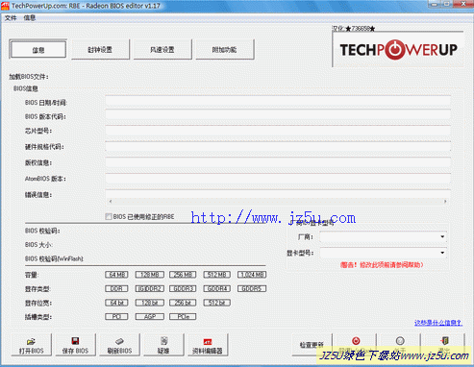The width and height of the screenshot is (474, 367).
Task: Click the 硬件规格代码 field
Action: [x=278, y=147]
